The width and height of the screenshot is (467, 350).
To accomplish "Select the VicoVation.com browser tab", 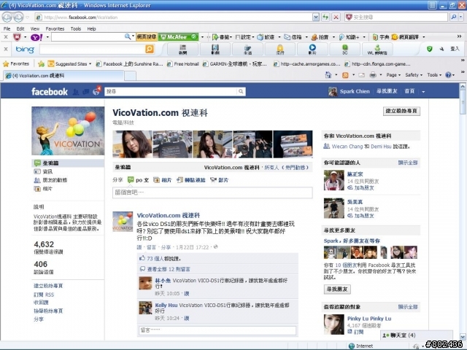I will 63,76.
